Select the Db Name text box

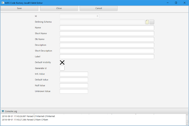coord(107,39)
